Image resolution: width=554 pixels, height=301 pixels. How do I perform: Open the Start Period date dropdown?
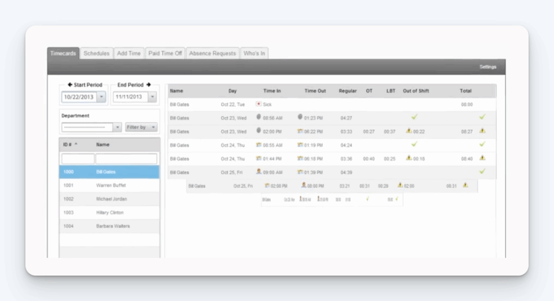tap(101, 97)
